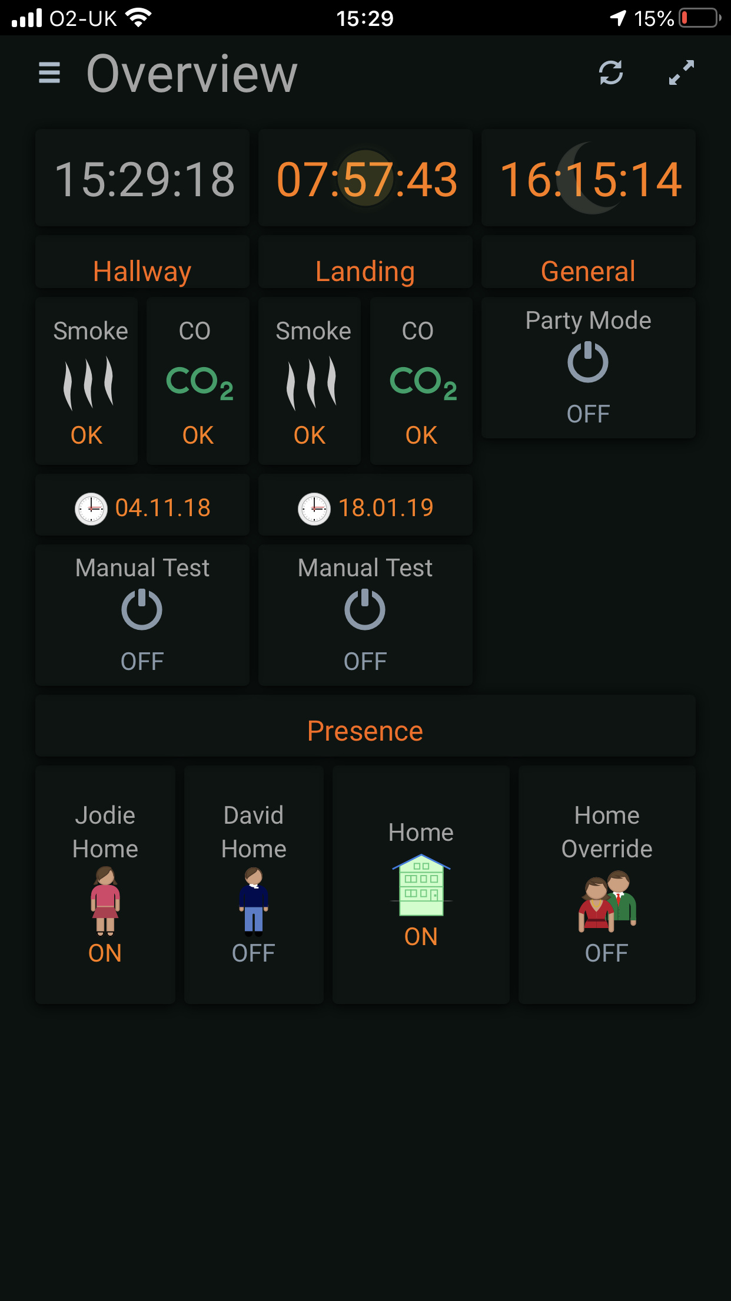
Task: Tap the Hallway CO2 sensor icon
Action: tap(199, 382)
